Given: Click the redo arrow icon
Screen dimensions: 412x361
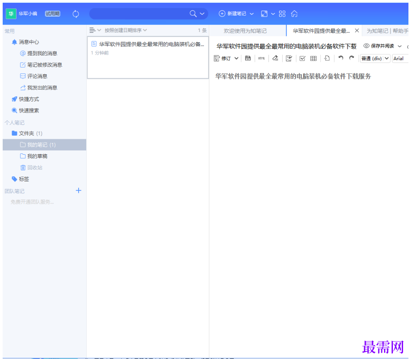Looking at the screenshot, I should 352,58.
